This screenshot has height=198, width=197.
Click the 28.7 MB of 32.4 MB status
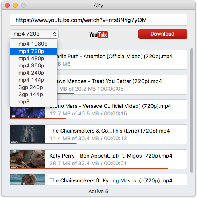pos(88,164)
